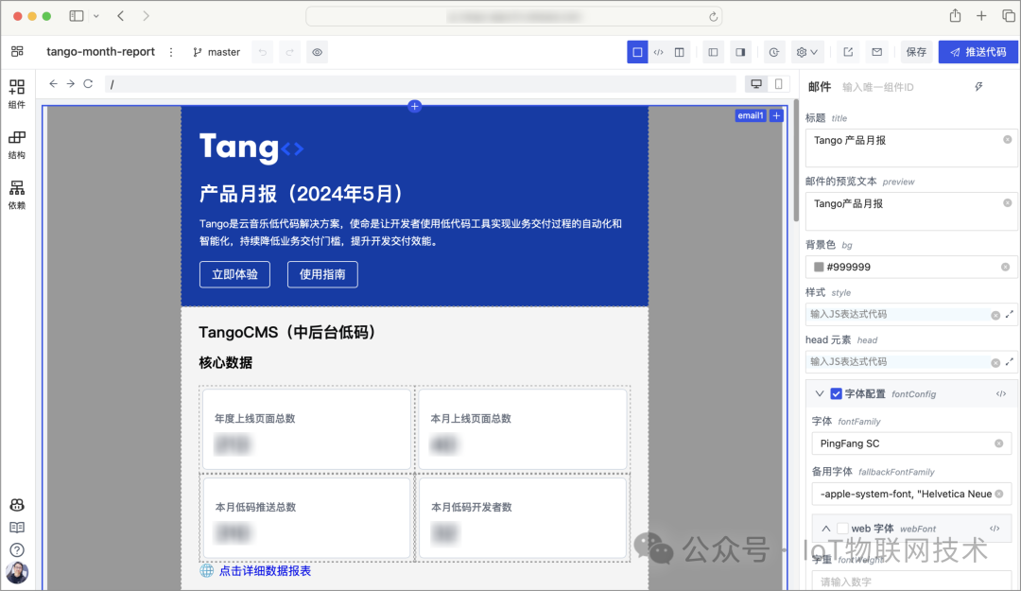Open the more options menu next to tango-month-report
1021x591 pixels.
click(171, 52)
